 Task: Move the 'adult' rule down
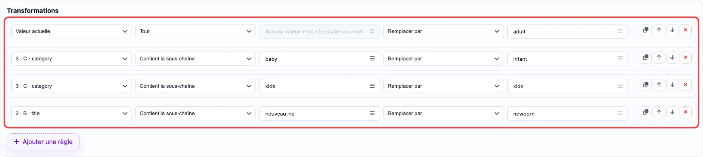click(672, 30)
